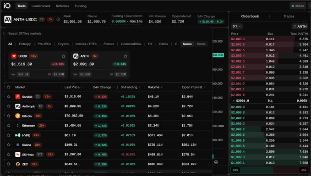Open the ANTH-USDC market info icon

[58, 19]
